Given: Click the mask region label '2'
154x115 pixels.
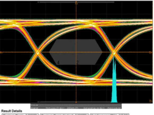Looking at the screenshot, I should (x=77, y=63).
